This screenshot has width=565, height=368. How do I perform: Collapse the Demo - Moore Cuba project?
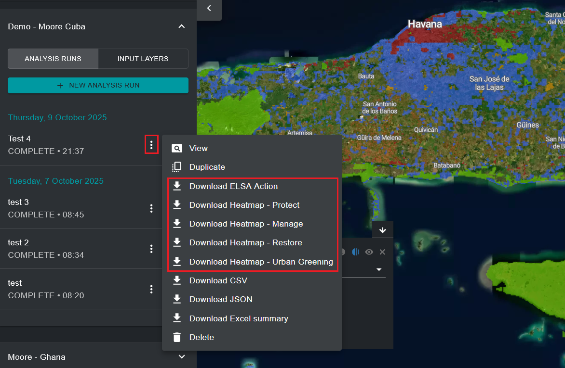[182, 26]
